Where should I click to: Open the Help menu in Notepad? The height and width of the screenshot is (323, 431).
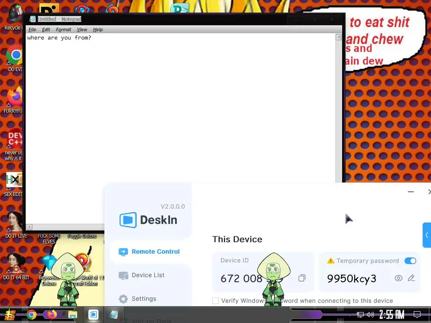coord(98,29)
